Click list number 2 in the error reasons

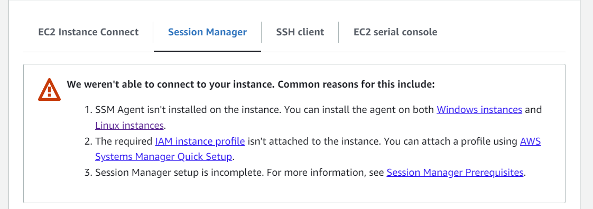click(88, 141)
